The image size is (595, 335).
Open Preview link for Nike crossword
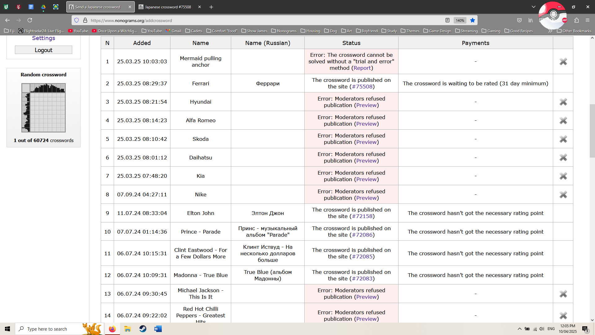[366, 198]
